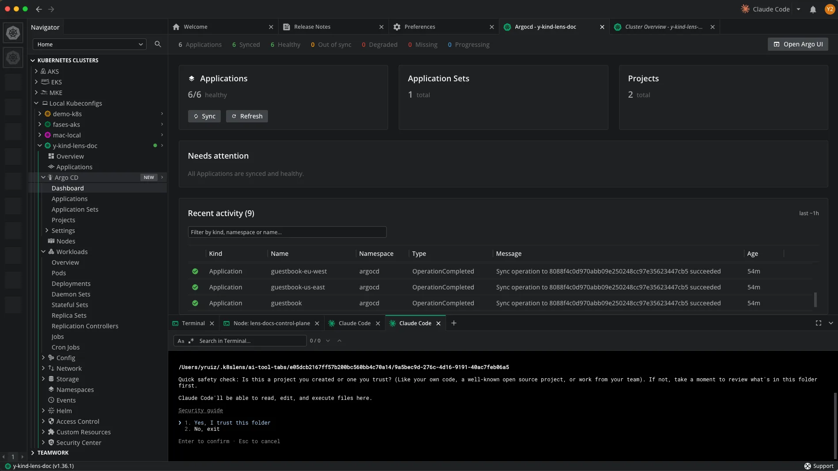Select Yes, I trust this folder

pos(232,423)
